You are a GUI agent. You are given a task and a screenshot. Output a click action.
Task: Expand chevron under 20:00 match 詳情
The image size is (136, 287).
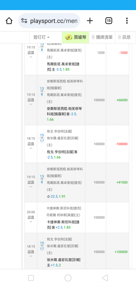31,222
